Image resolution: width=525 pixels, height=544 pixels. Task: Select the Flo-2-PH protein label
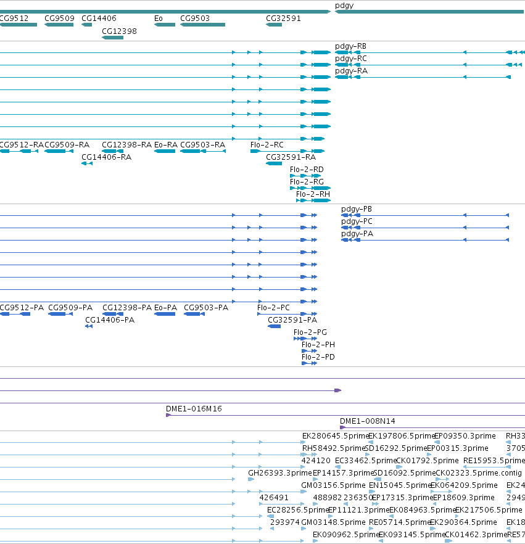(x=318, y=345)
